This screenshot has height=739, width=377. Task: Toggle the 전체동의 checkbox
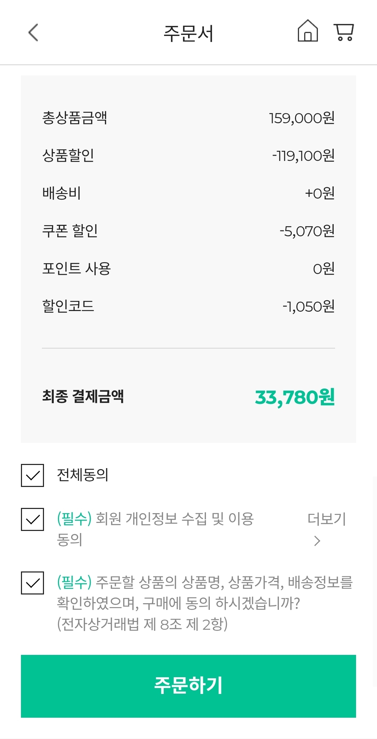tap(32, 475)
